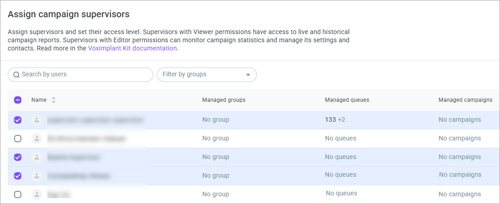
Task: Click the fifth row's user avatar icon
Action: [37, 194]
